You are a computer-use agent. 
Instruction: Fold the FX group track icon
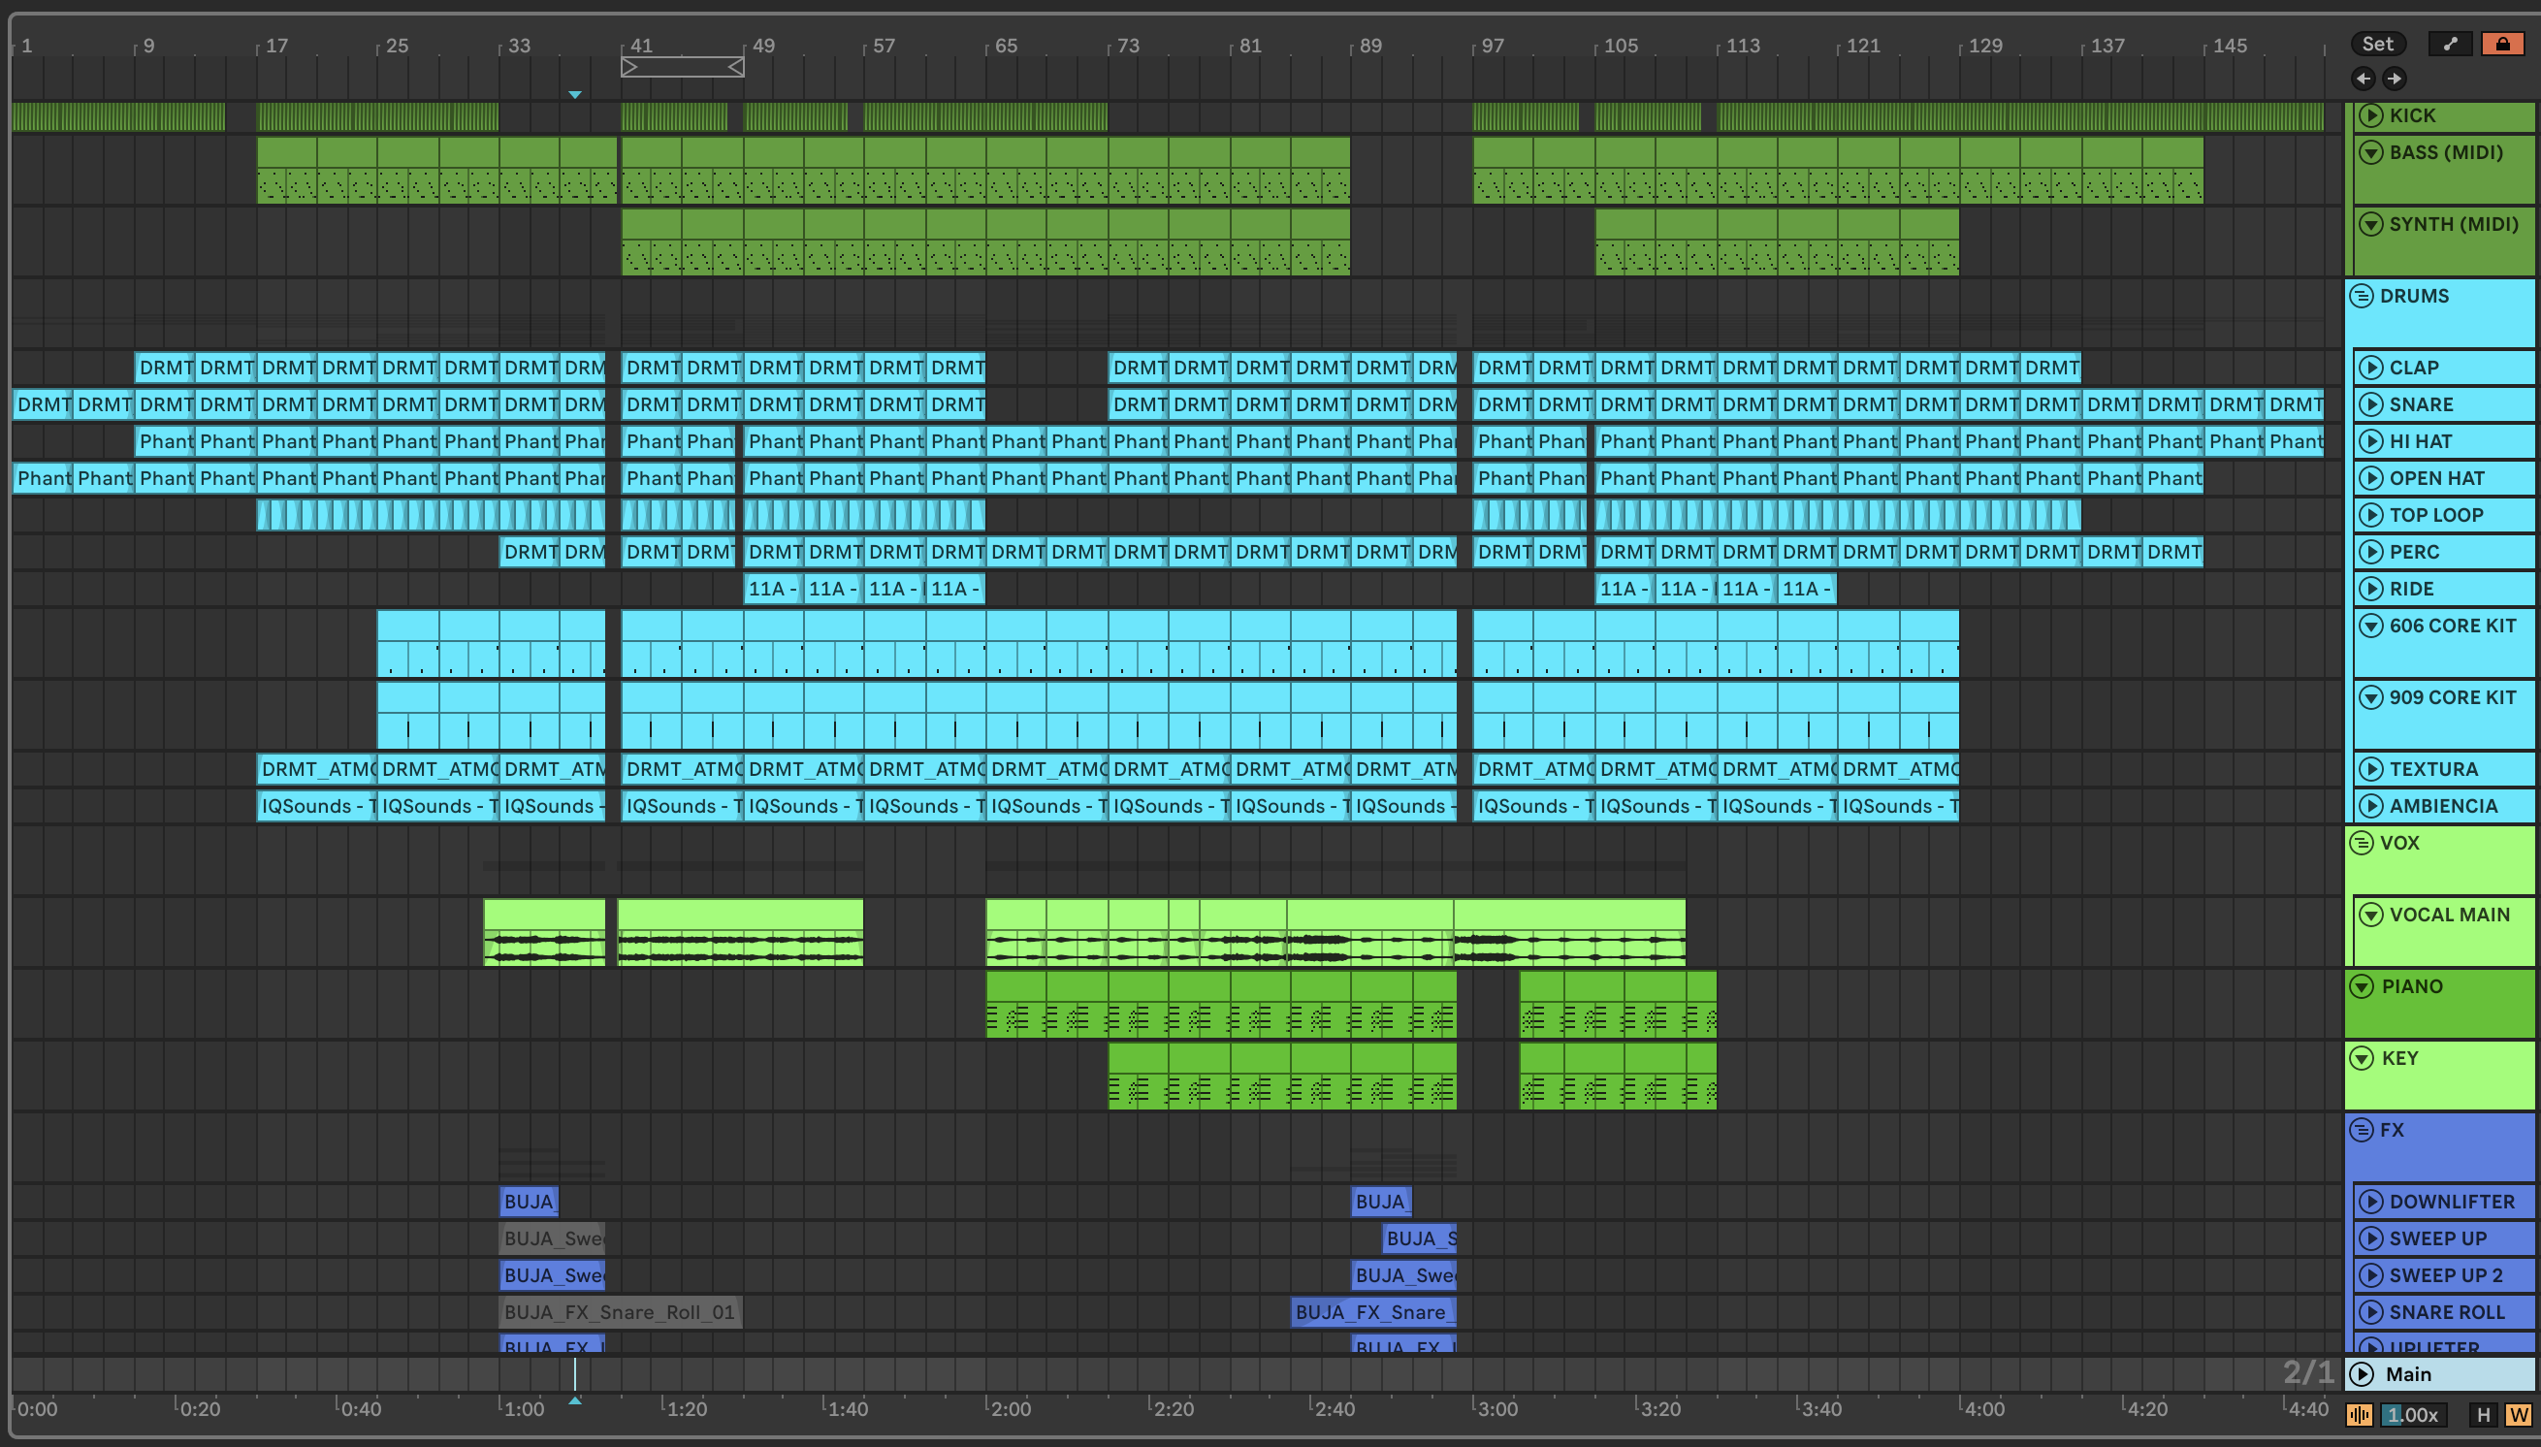click(x=2363, y=1130)
